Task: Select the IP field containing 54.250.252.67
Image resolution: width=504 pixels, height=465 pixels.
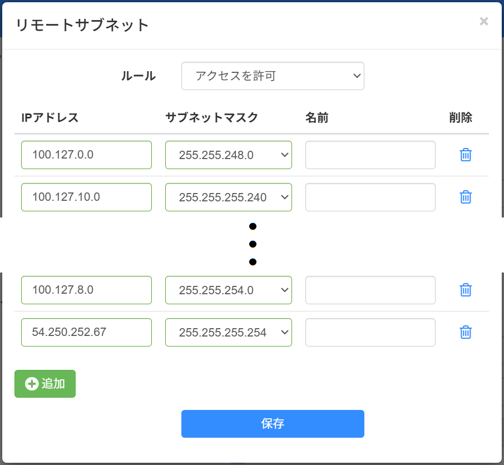Action: click(86, 332)
